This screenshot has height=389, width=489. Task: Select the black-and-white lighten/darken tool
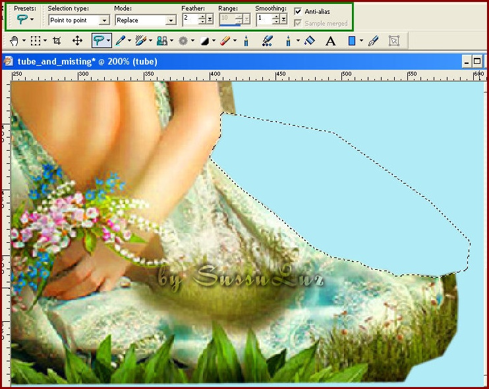(x=204, y=41)
